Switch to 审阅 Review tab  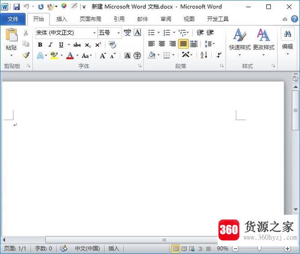[166, 19]
